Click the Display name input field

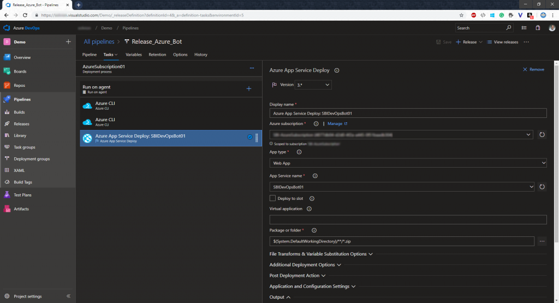click(x=408, y=114)
